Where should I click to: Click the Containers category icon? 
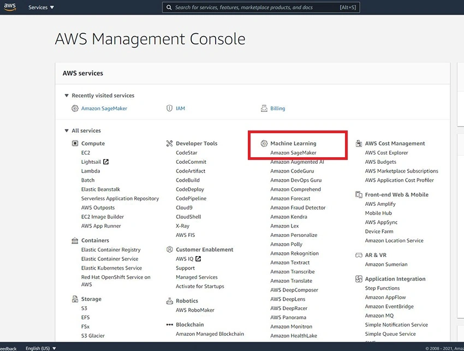[75, 240]
